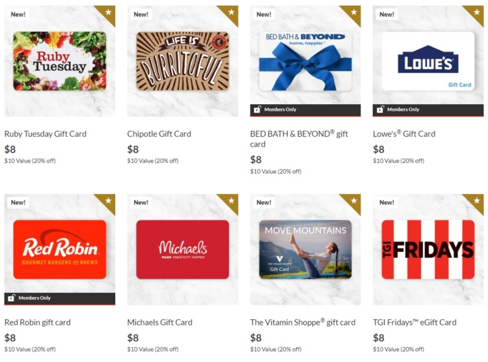Open the Michaels red card image
The width and height of the screenshot is (488, 362).
[183, 249]
